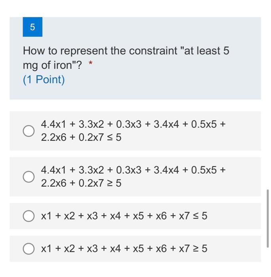Image resolution: width=271 pixels, height=277 pixels.
Task: Select the radio button for 4.4x1 sum ≤ 5
Action: [28, 131]
